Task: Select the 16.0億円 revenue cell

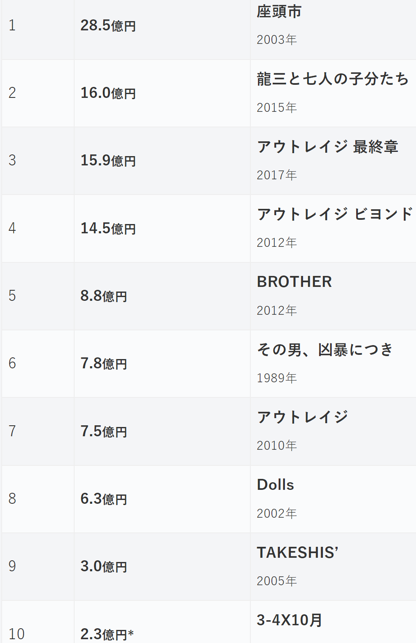Action: tap(108, 93)
